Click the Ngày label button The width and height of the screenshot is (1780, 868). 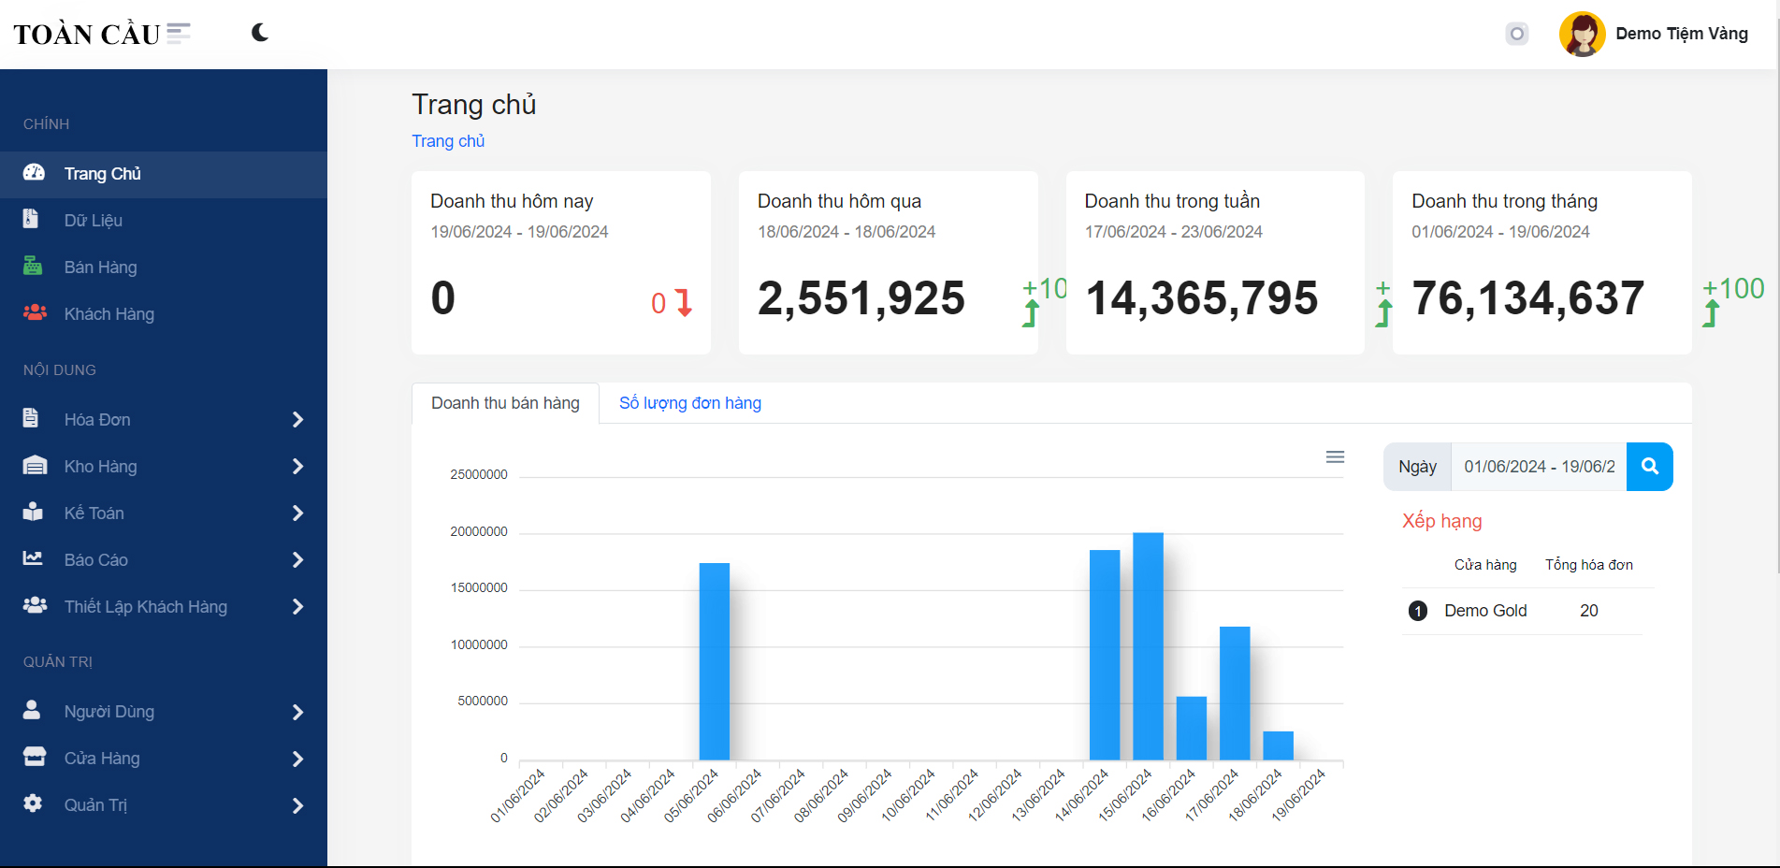pos(1417,467)
